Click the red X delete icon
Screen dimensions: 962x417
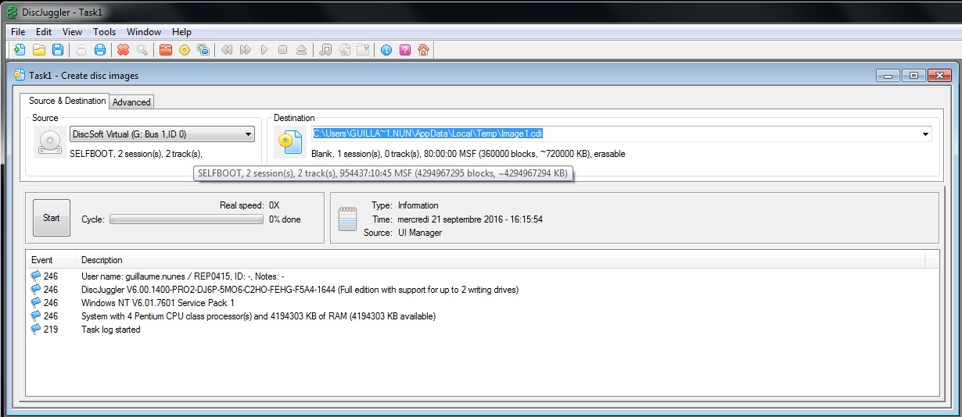point(123,50)
